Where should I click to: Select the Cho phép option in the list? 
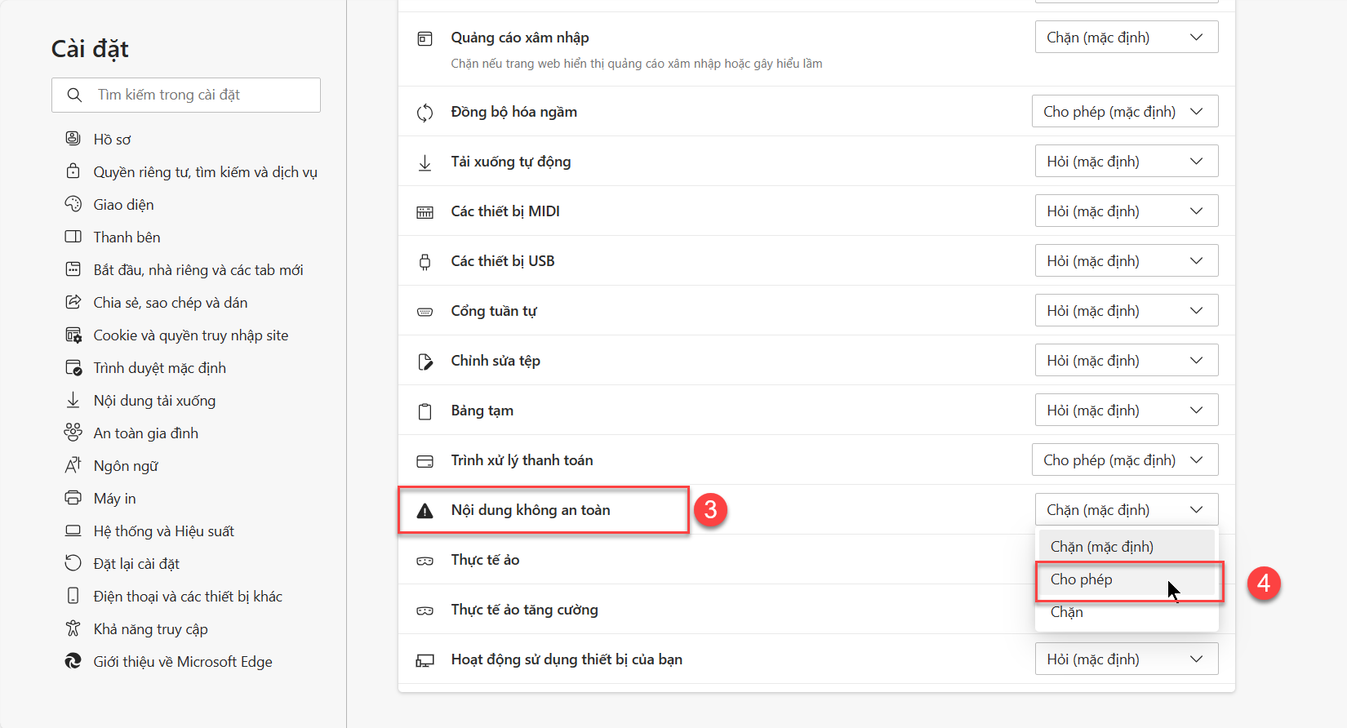(1127, 579)
